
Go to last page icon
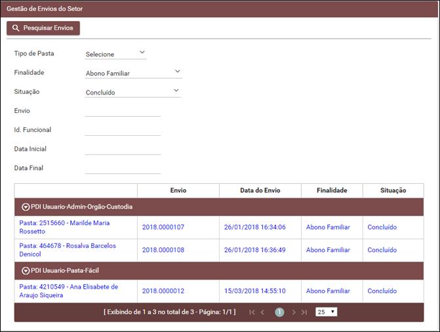pos(304,312)
